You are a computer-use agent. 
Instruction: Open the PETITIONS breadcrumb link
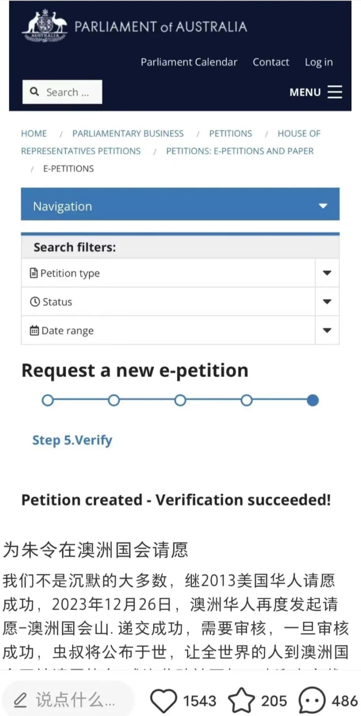pos(231,134)
